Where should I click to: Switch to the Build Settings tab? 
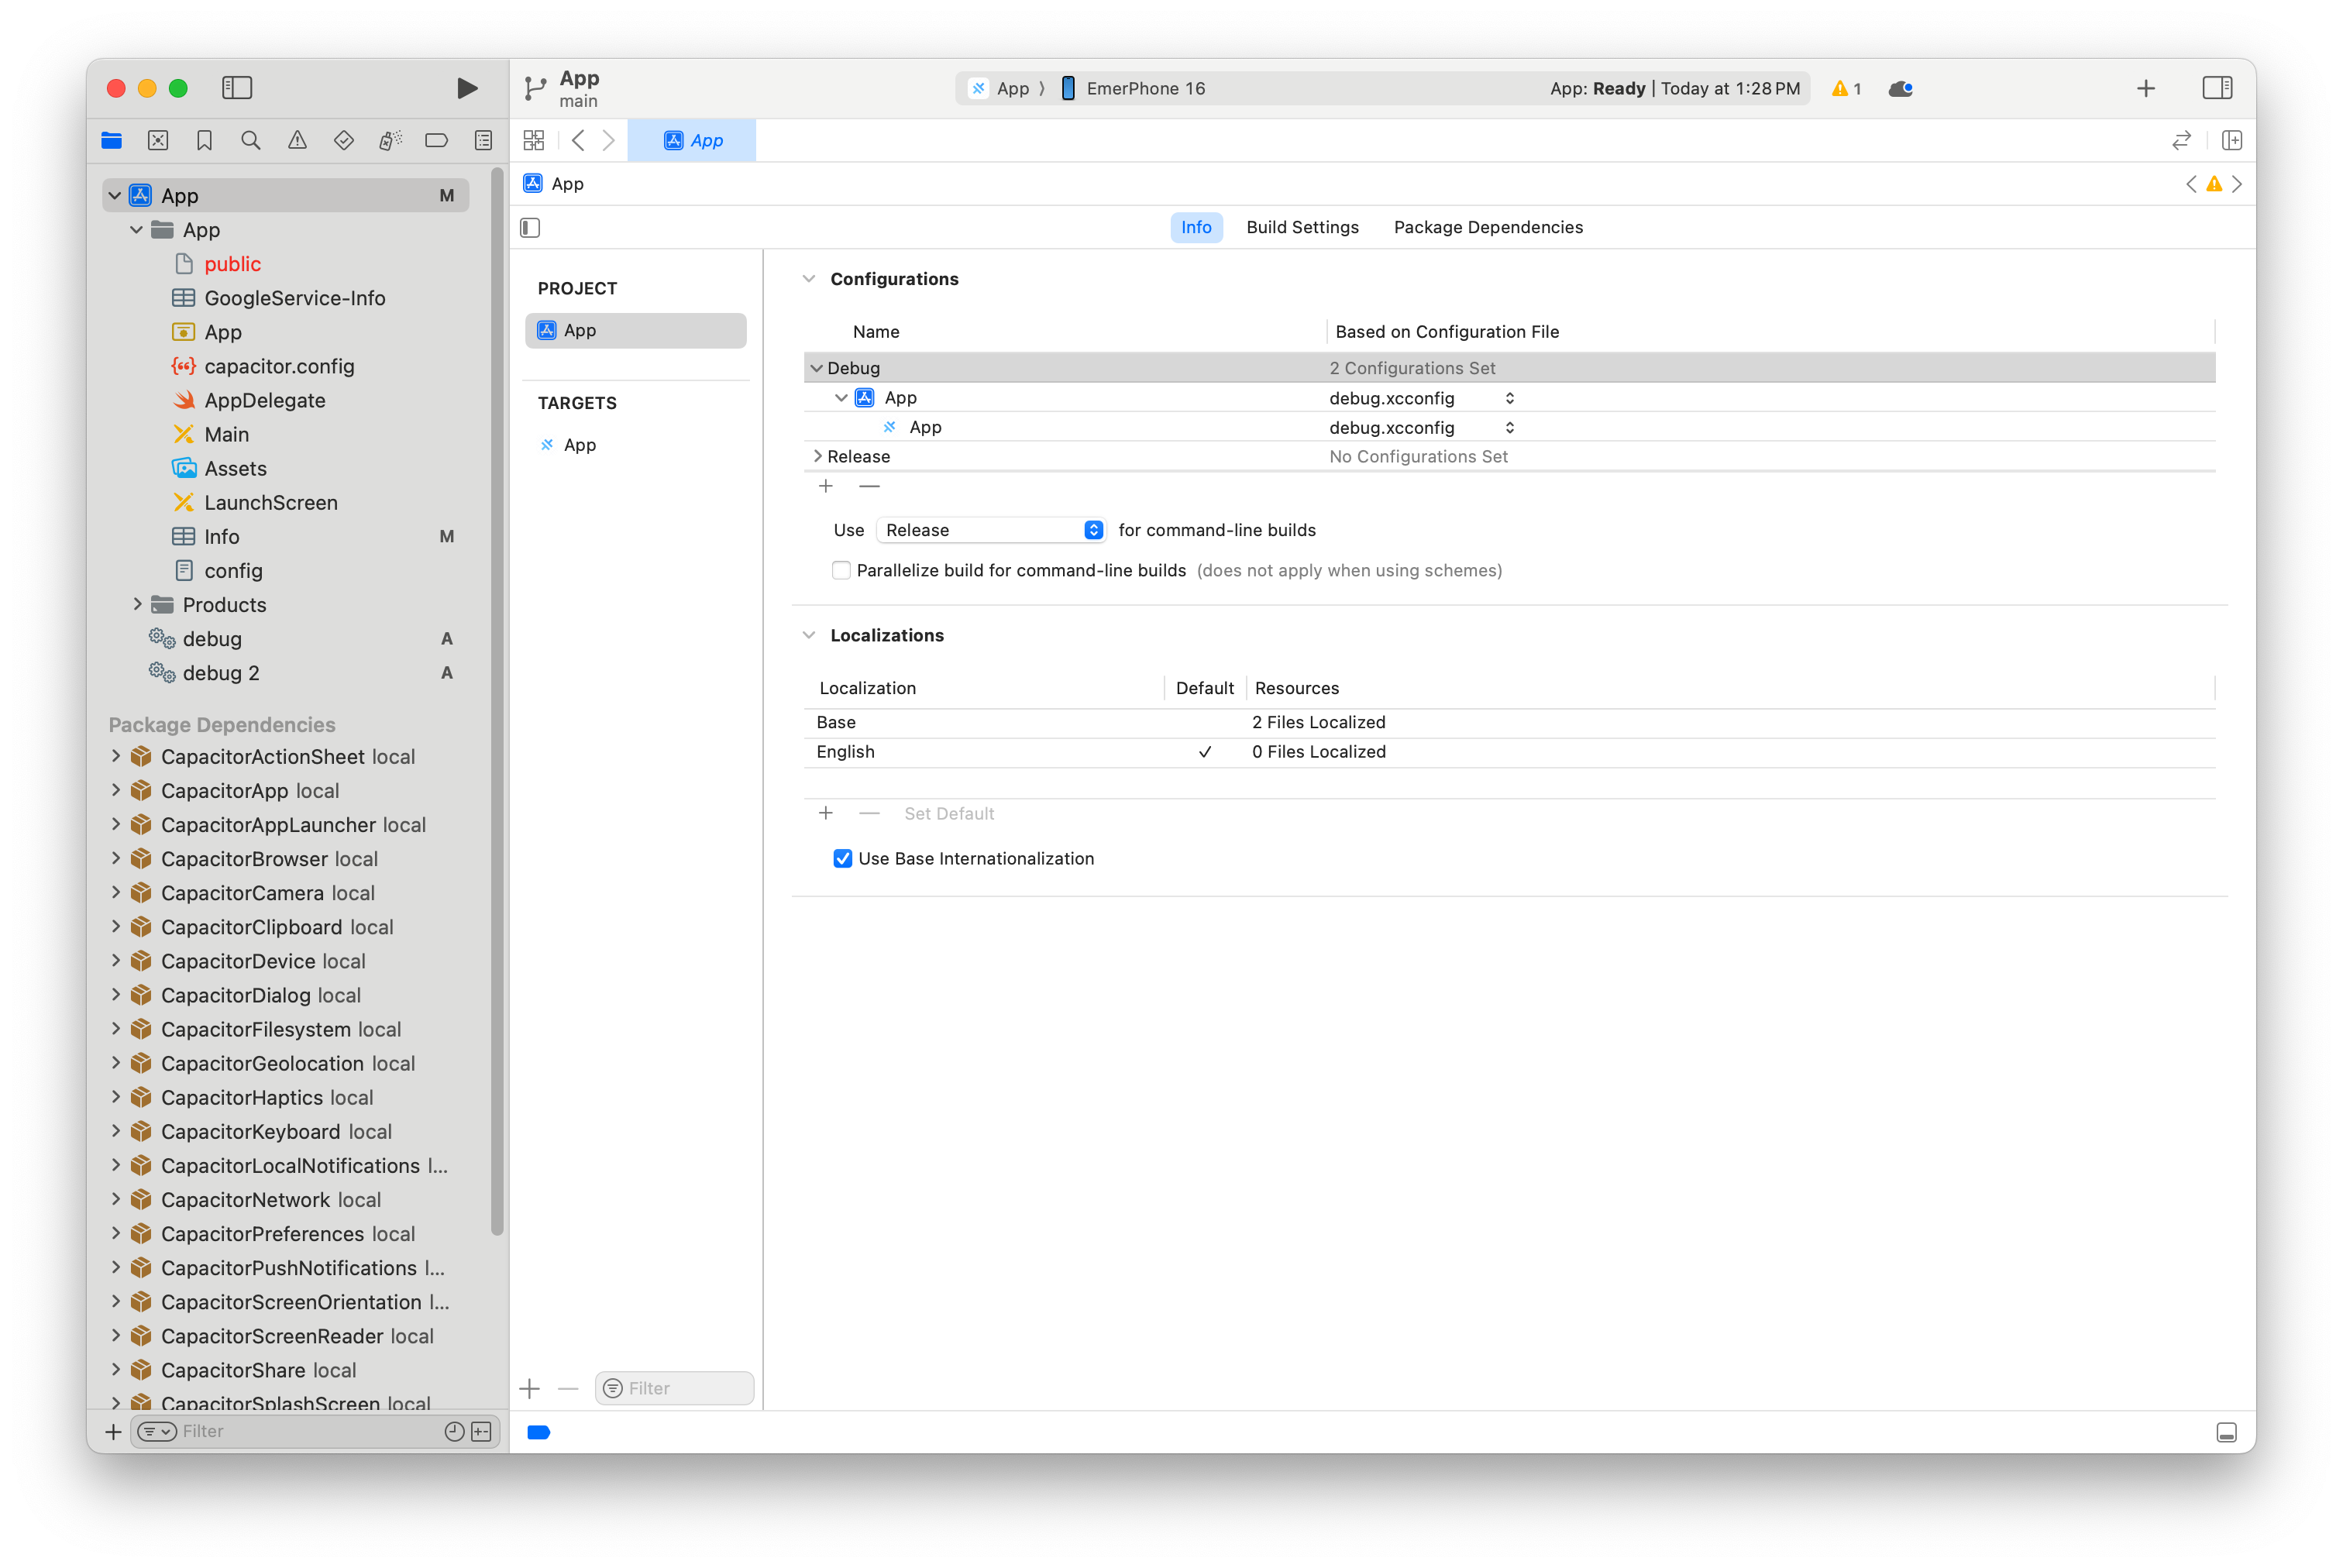(x=1302, y=227)
